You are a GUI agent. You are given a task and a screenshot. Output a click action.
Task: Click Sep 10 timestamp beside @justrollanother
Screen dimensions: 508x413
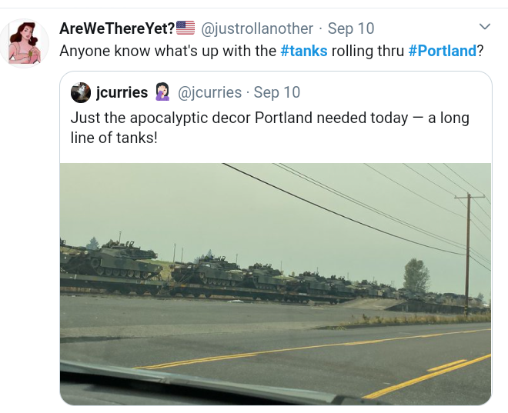tap(351, 28)
